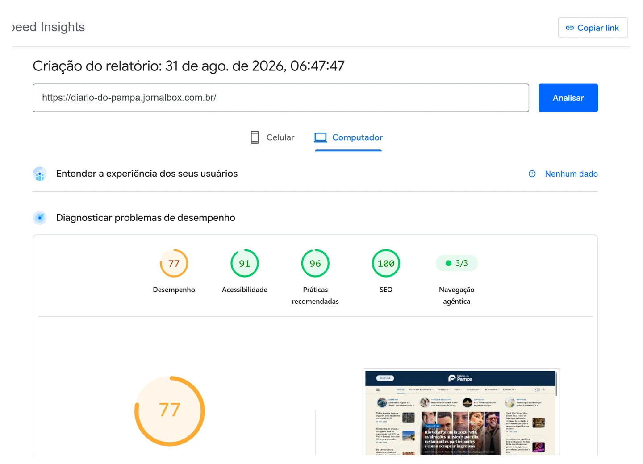Image resolution: width=643 pixels, height=464 pixels.
Task: Click the link icon in Copiar link
Action: 570,28
